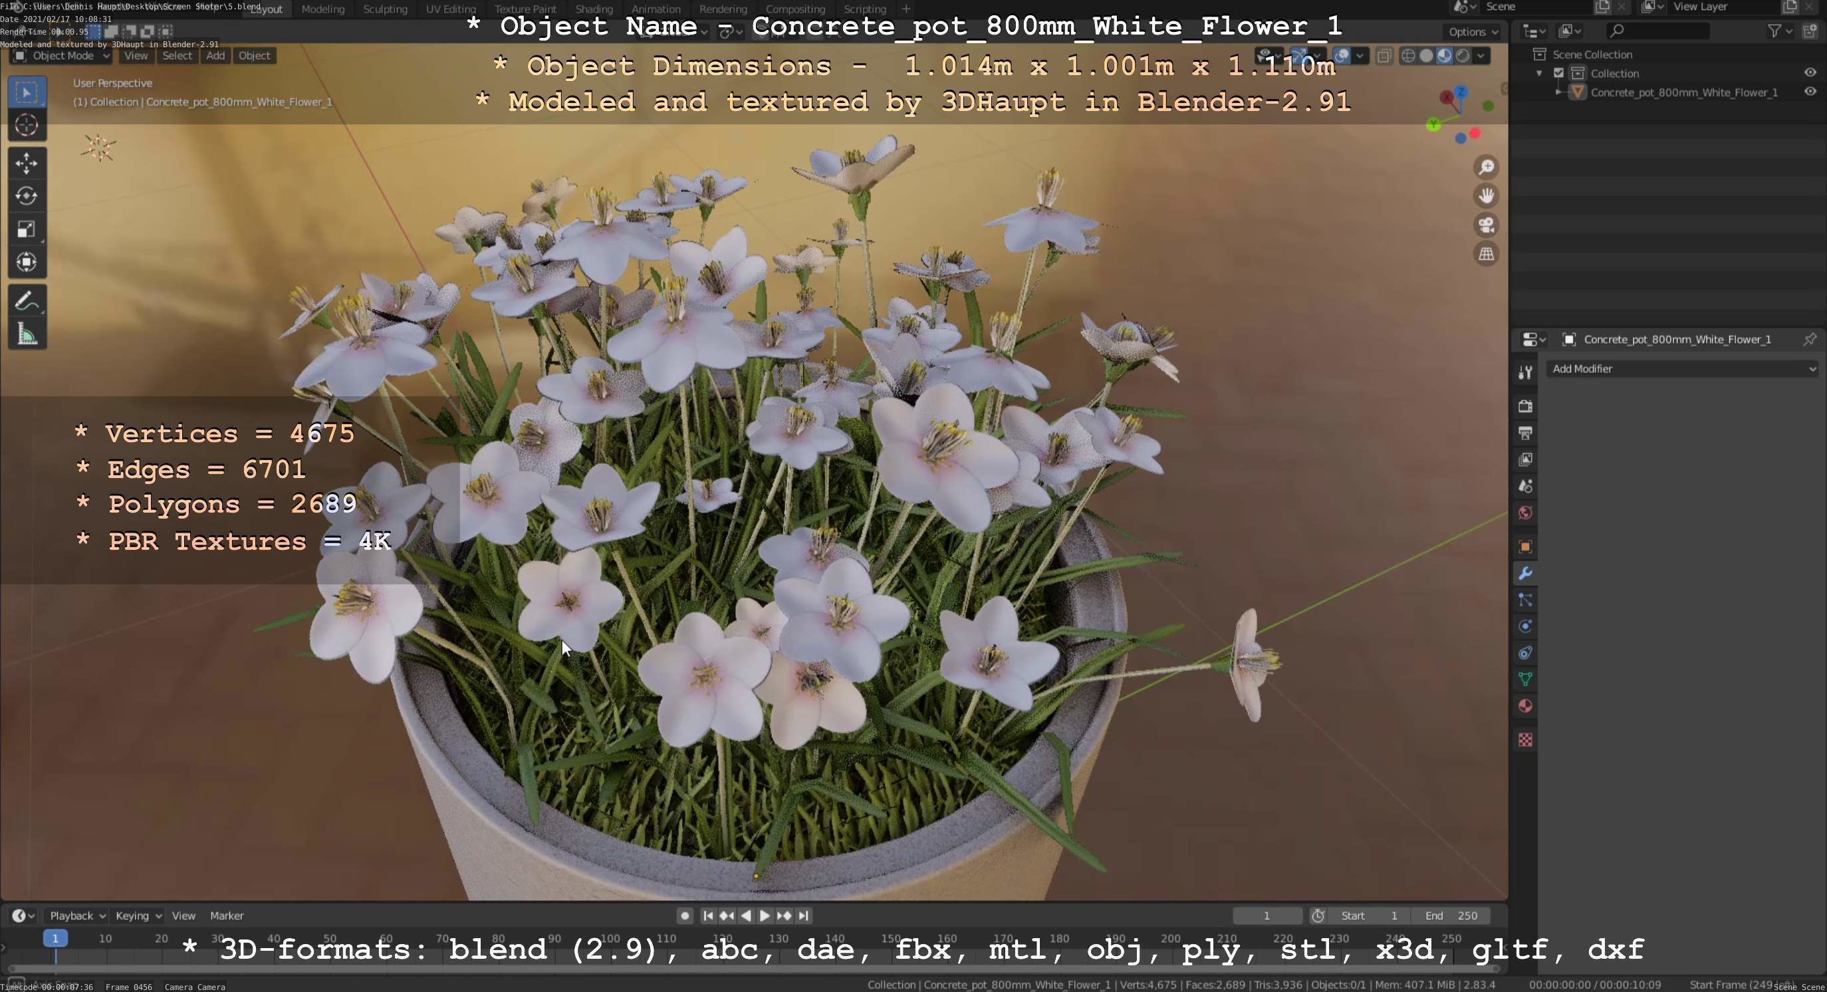Expand the Concrete_pot_800mm_White_Flower_1 tree item
The image size is (1827, 992).
click(1558, 92)
